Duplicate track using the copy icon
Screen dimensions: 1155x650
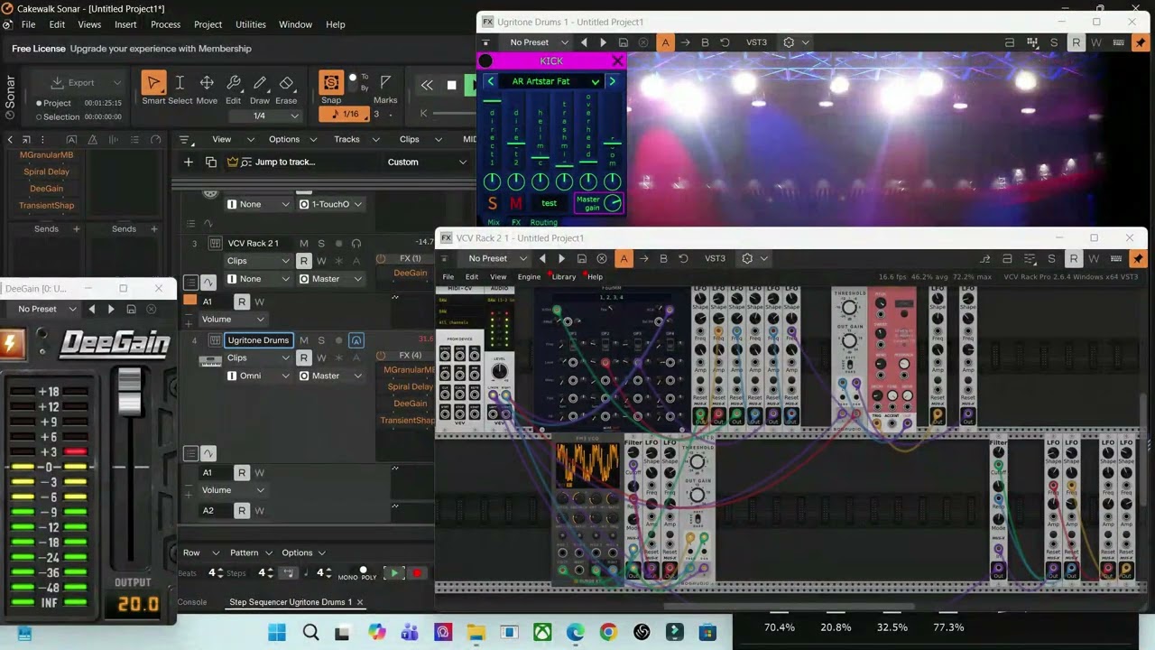(211, 162)
